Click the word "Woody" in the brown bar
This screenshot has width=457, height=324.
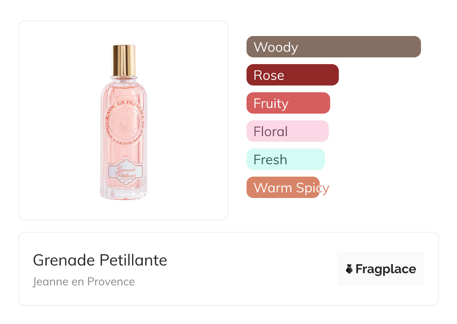click(x=276, y=47)
